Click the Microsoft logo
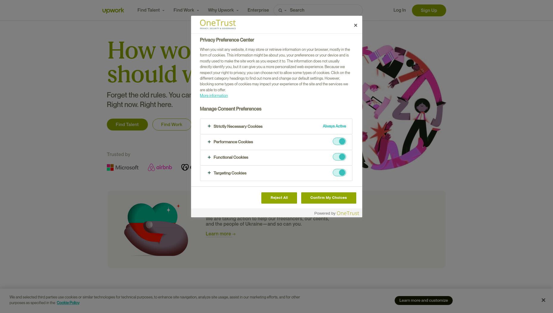 123,167
